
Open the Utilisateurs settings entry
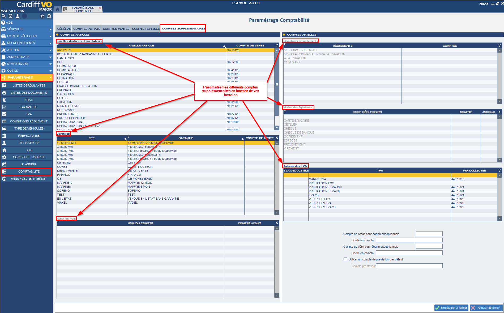[x=26, y=143]
